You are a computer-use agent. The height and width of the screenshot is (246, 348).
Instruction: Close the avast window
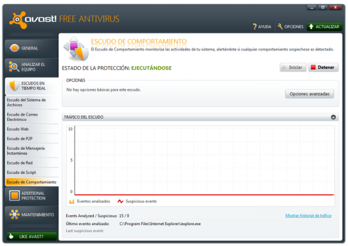pyautogui.click(x=335, y=8)
